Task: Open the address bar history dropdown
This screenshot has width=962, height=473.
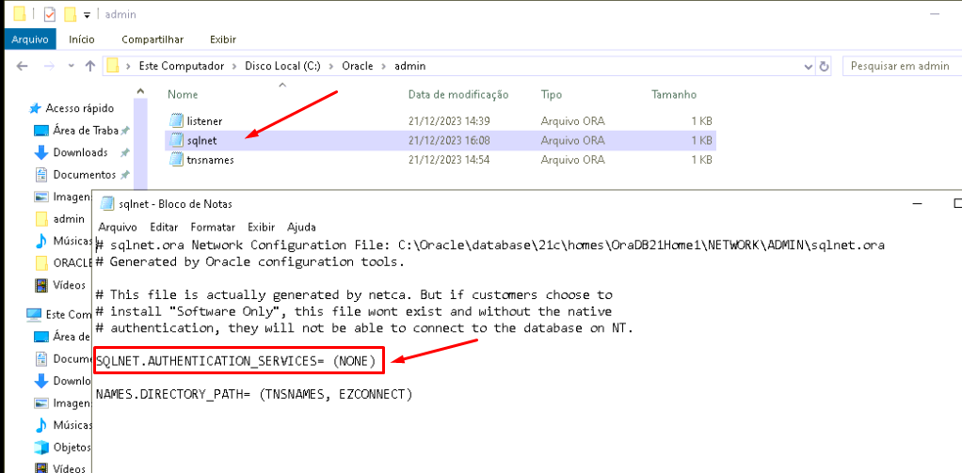Action: 808,66
